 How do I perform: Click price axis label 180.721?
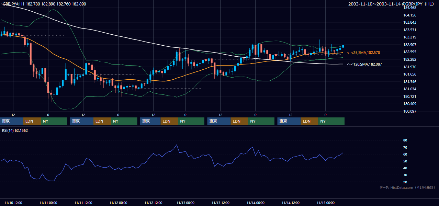tap(410, 96)
